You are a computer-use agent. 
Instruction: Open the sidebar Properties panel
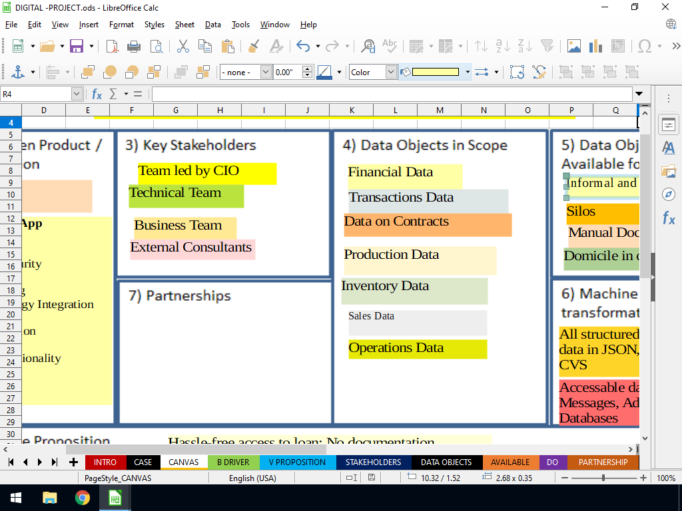tap(669, 126)
